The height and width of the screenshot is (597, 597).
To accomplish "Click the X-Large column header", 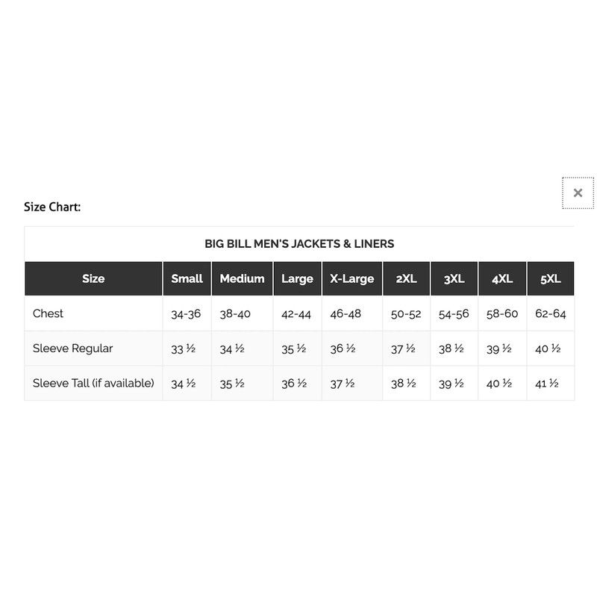I will pyautogui.click(x=351, y=278).
